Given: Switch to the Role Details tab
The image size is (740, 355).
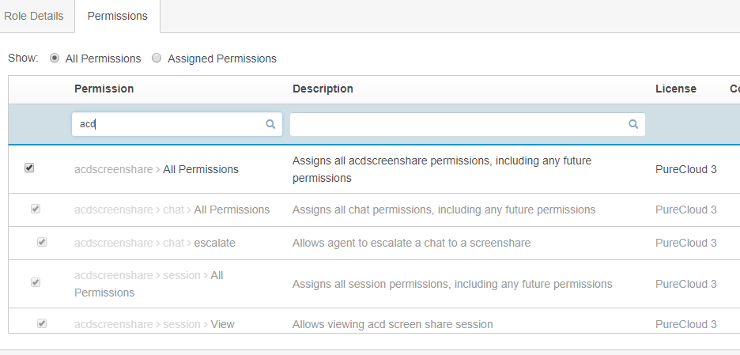Looking at the screenshot, I should (x=34, y=16).
